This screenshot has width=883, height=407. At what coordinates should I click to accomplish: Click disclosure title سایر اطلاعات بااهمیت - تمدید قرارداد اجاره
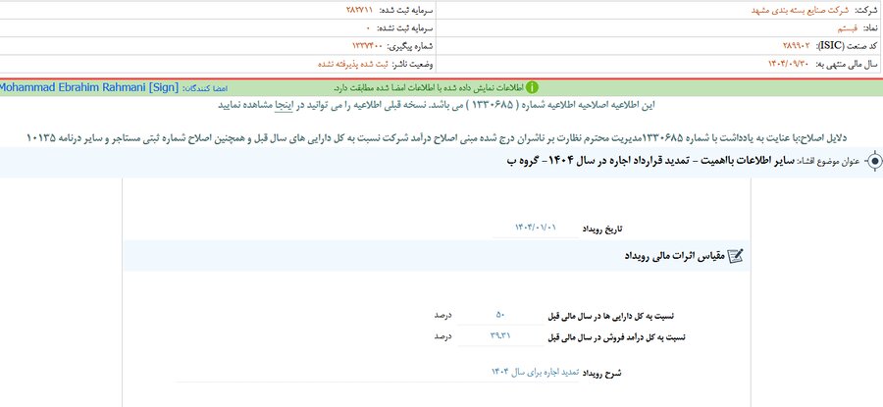click(651, 161)
